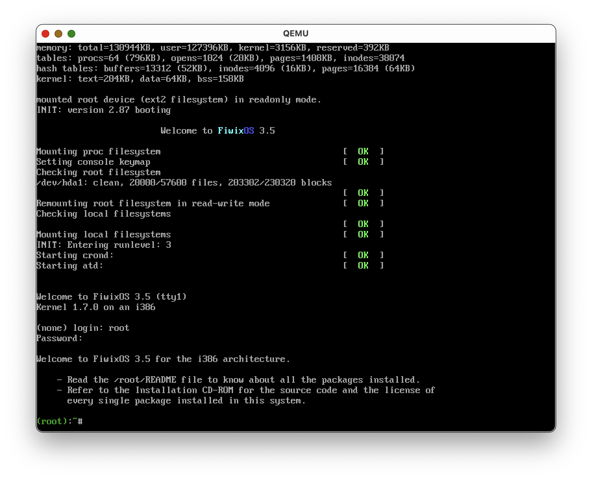The height and width of the screenshot is (480, 592).
Task: Click the green full-screen window button
Action: 71,34
